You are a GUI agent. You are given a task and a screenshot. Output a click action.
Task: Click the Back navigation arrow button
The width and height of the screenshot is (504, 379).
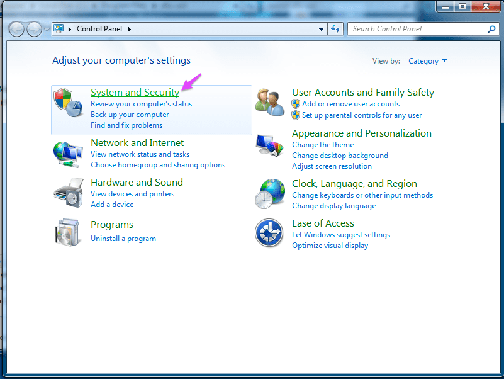16,30
